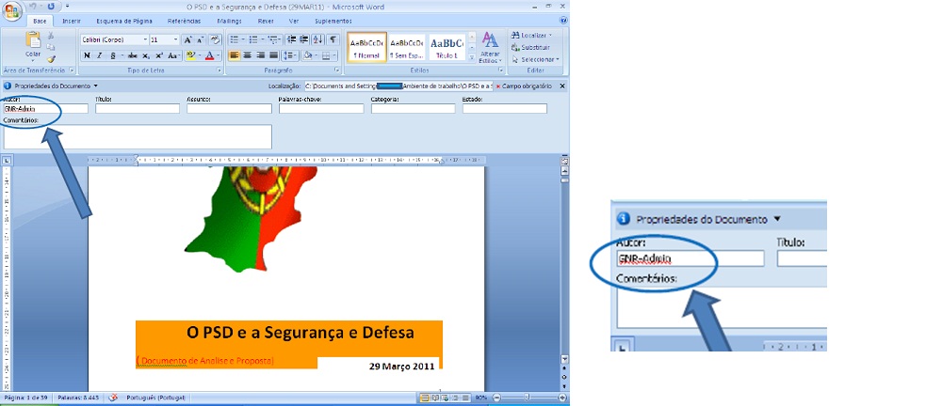926x406 pixels.
Task: Increase paragraph indent
Action: [303, 40]
